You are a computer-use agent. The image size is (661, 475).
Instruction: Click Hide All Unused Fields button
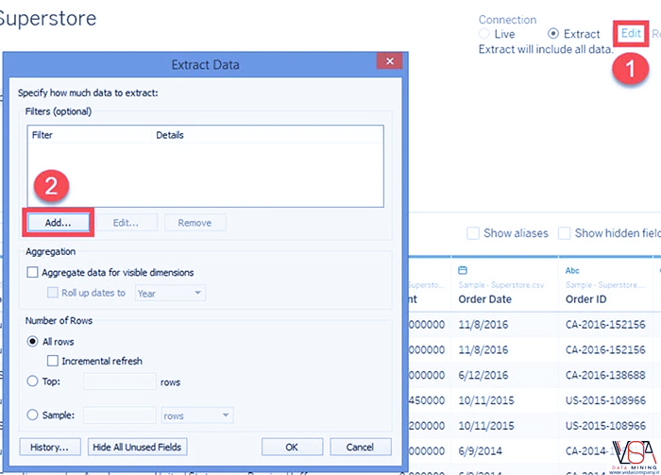(x=138, y=447)
